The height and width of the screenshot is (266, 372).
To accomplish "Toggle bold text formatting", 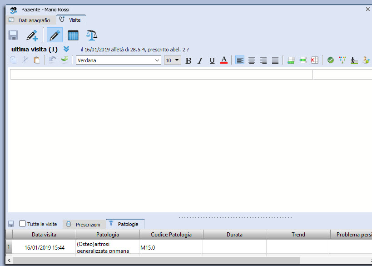I will pyautogui.click(x=188, y=60).
